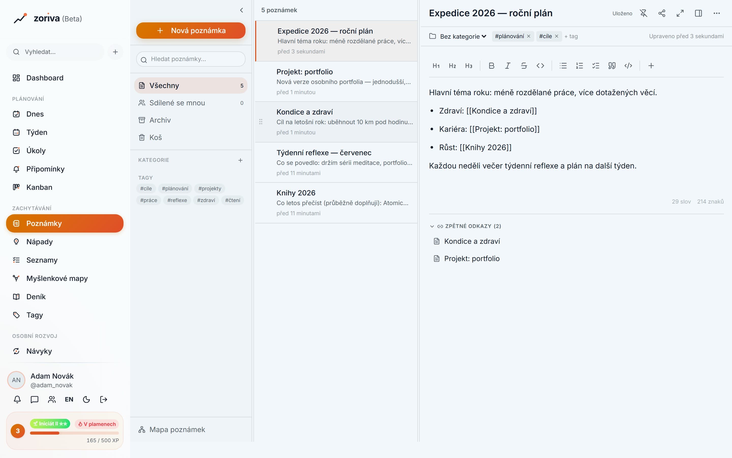Screen dimensions: 732x458
Task: Open Myšlenkové mapy mind maps
Action: pyautogui.click(x=65, y=278)
